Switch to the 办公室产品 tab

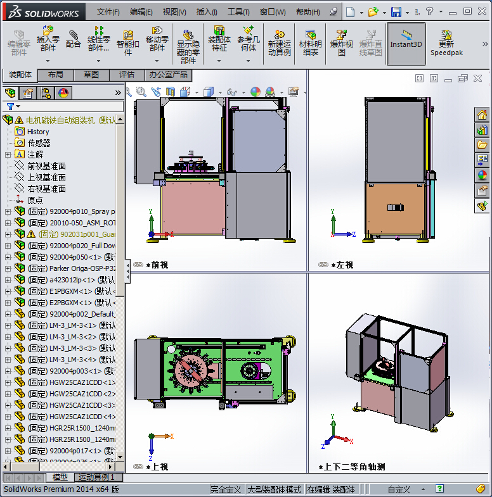click(169, 75)
